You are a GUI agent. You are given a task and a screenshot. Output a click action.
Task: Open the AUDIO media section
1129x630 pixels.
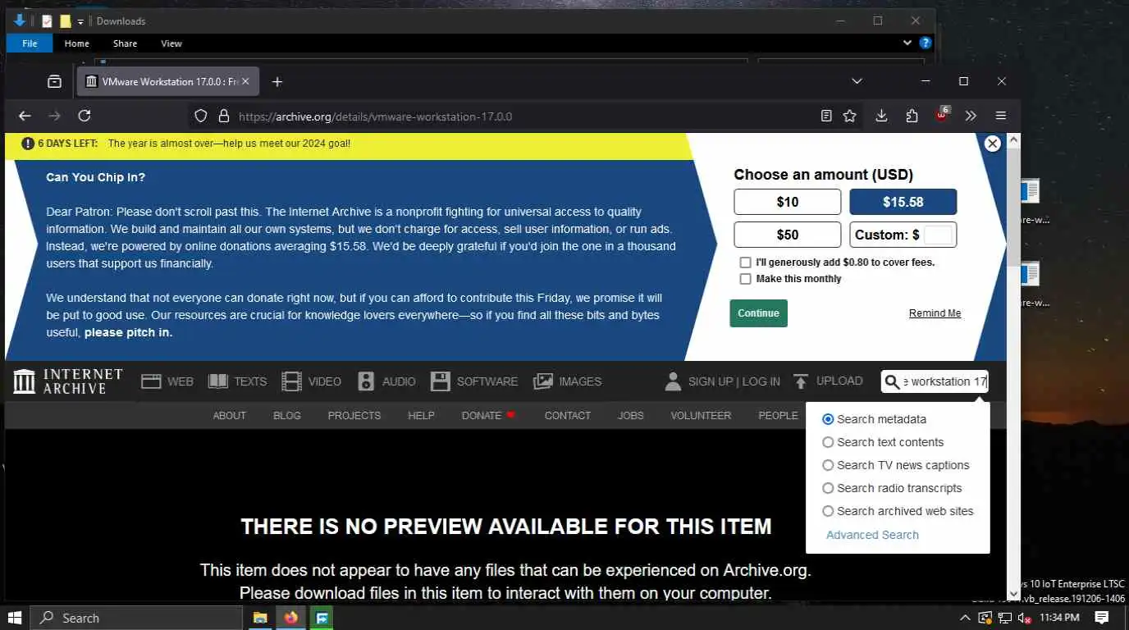pyautogui.click(x=386, y=381)
